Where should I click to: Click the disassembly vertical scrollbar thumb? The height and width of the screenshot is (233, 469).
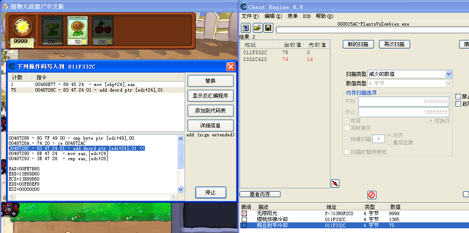[x=181, y=155]
